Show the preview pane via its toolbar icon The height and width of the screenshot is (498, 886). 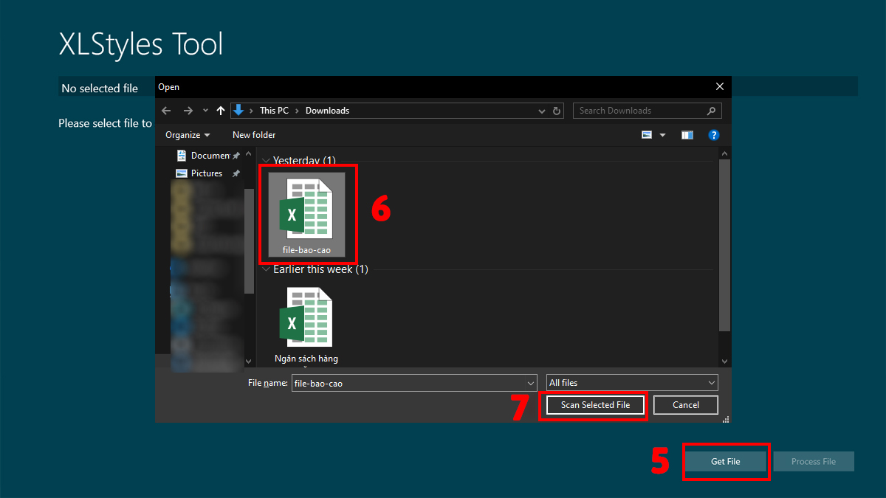[x=687, y=135]
